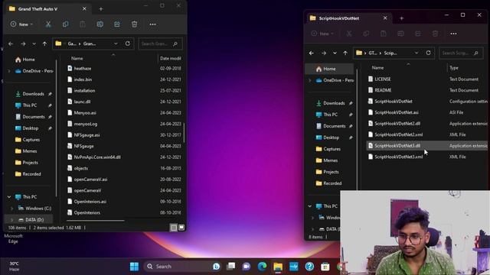
Task: Expand address bar history in ScriptHookVDotNet window
Action: pos(416,53)
